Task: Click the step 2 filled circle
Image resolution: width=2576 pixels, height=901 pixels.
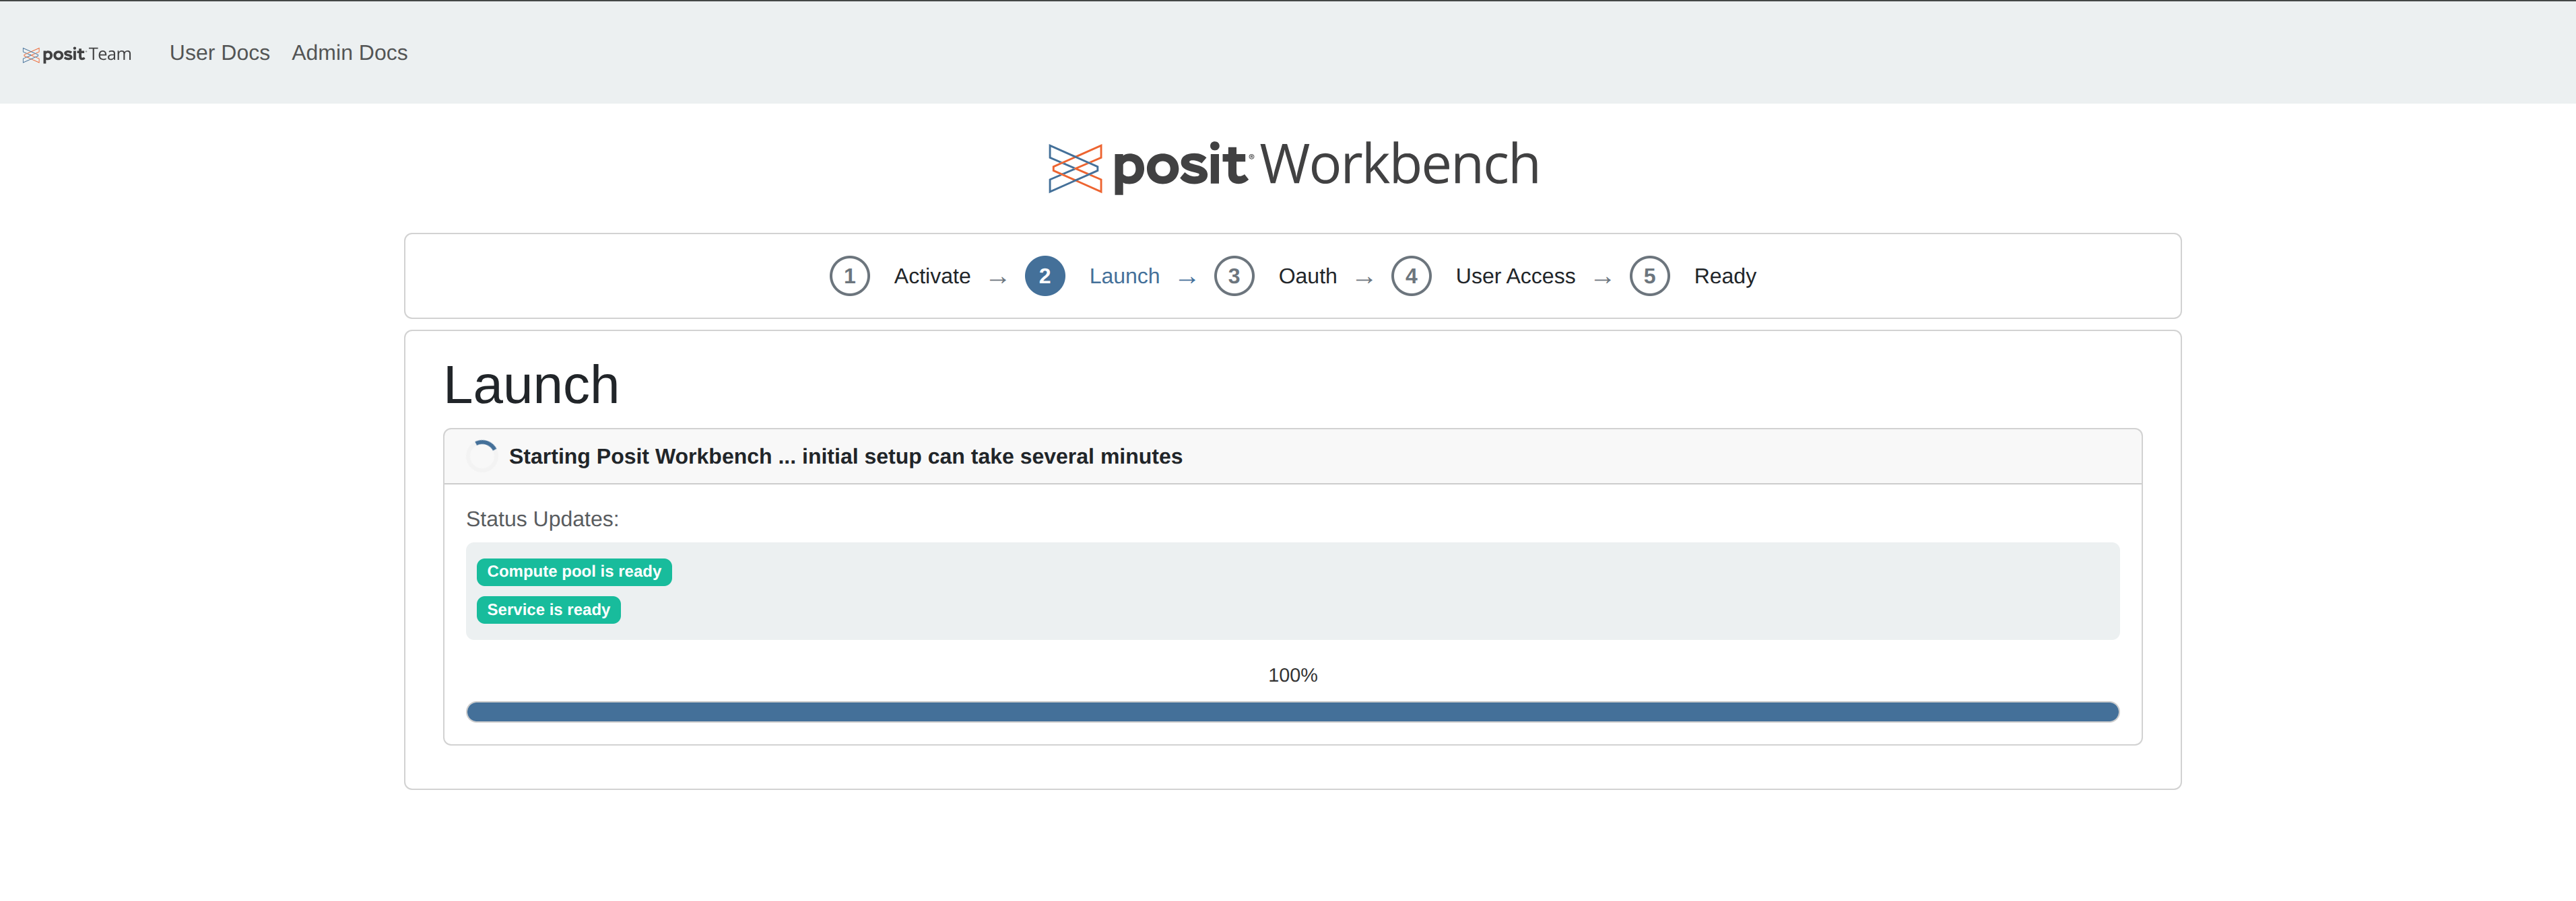Action: coord(1044,276)
